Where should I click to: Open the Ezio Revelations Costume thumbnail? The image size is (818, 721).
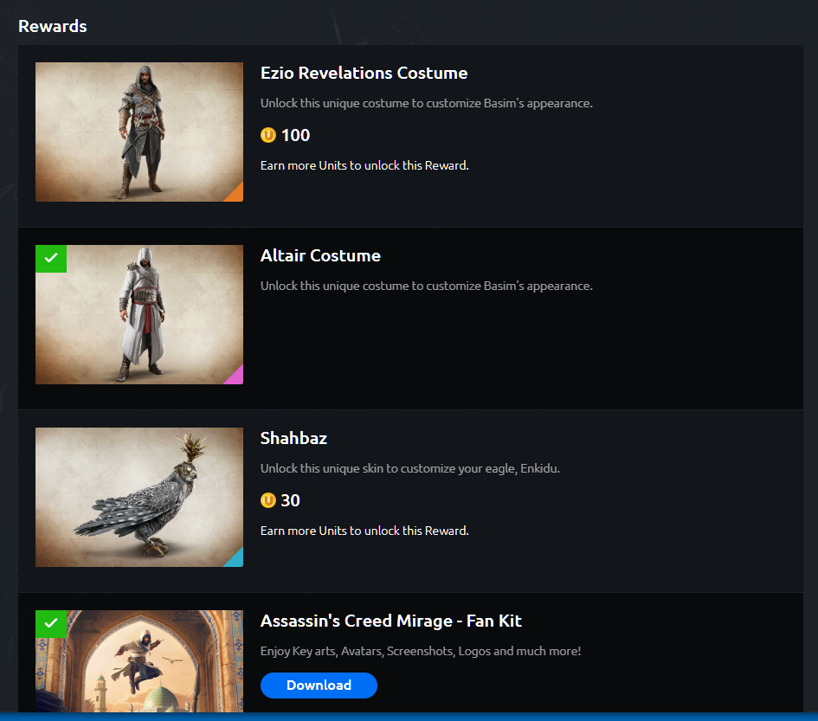tap(139, 132)
